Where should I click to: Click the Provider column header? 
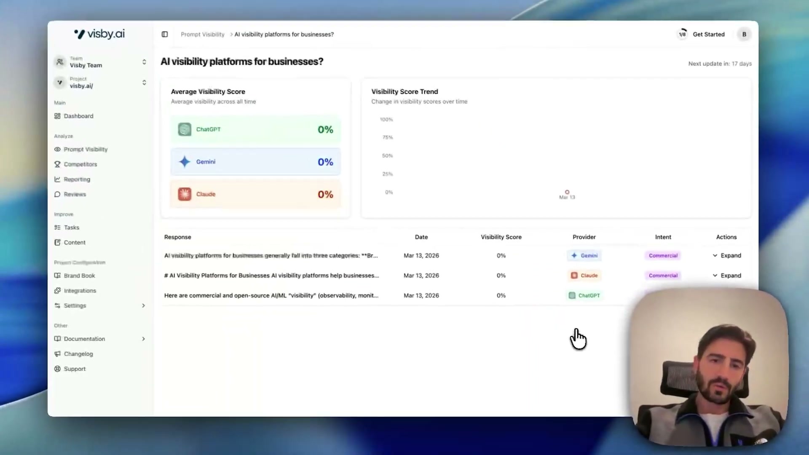point(584,237)
